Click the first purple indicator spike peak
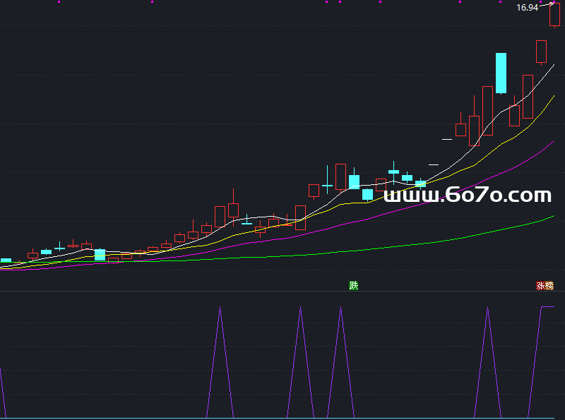This screenshot has width=565, height=420. tap(220, 308)
